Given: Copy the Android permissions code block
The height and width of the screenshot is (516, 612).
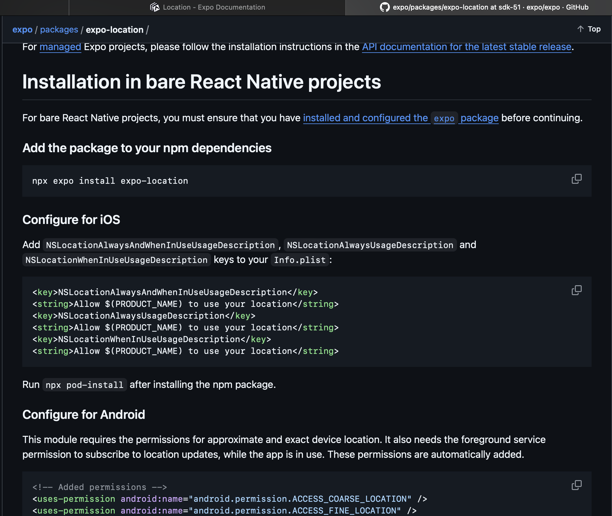Looking at the screenshot, I should tap(576, 485).
